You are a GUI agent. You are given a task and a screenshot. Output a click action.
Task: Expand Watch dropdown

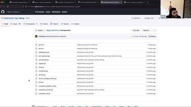150,18
